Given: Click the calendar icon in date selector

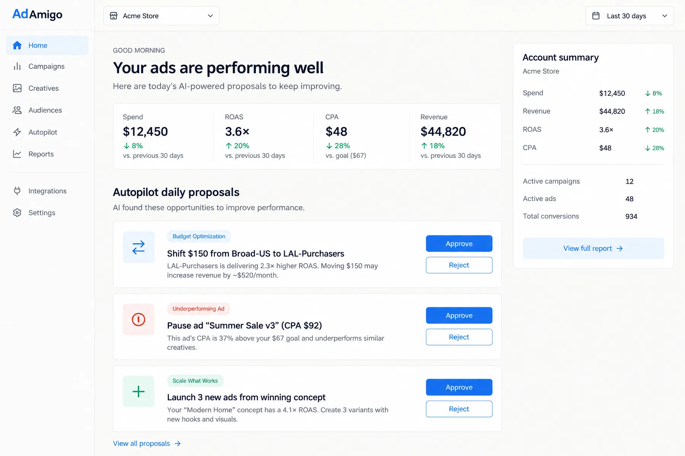Looking at the screenshot, I should click(596, 16).
